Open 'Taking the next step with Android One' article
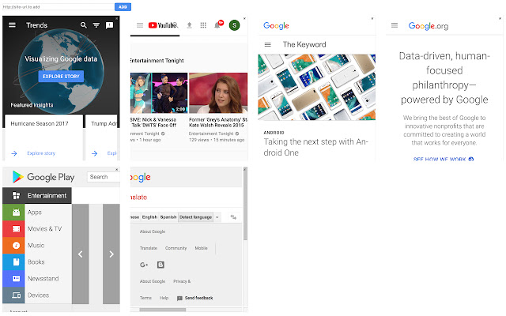 316,147
